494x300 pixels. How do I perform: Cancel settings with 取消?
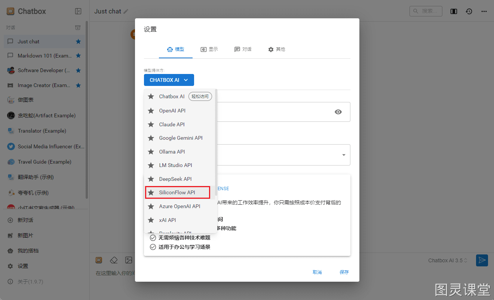pyautogui.click(x=317, y=272)
